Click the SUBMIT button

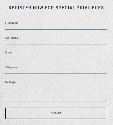click(x=56, y=113)
